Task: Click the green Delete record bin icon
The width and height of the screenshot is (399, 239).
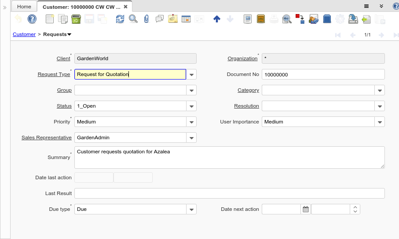Action: point(75,19)
